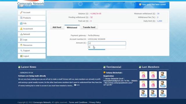
Task: Open the Account sidebar menu
Action: (32, 12)
